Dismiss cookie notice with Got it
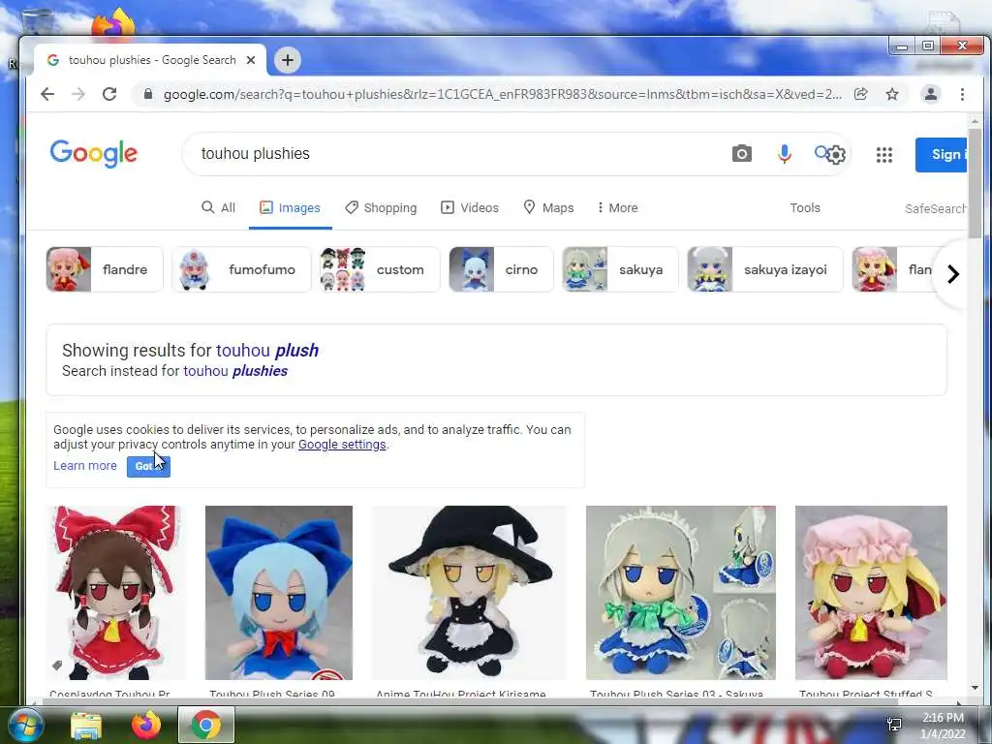The image size is (992, 744). click(148, 466)
